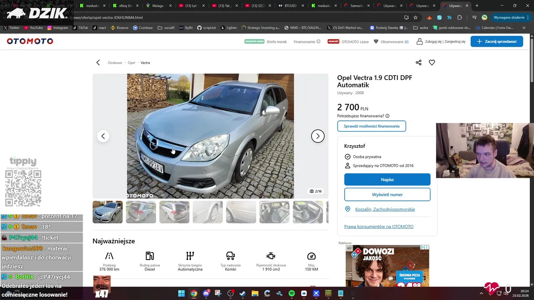Open the Binance bookmark

point(119,28)
